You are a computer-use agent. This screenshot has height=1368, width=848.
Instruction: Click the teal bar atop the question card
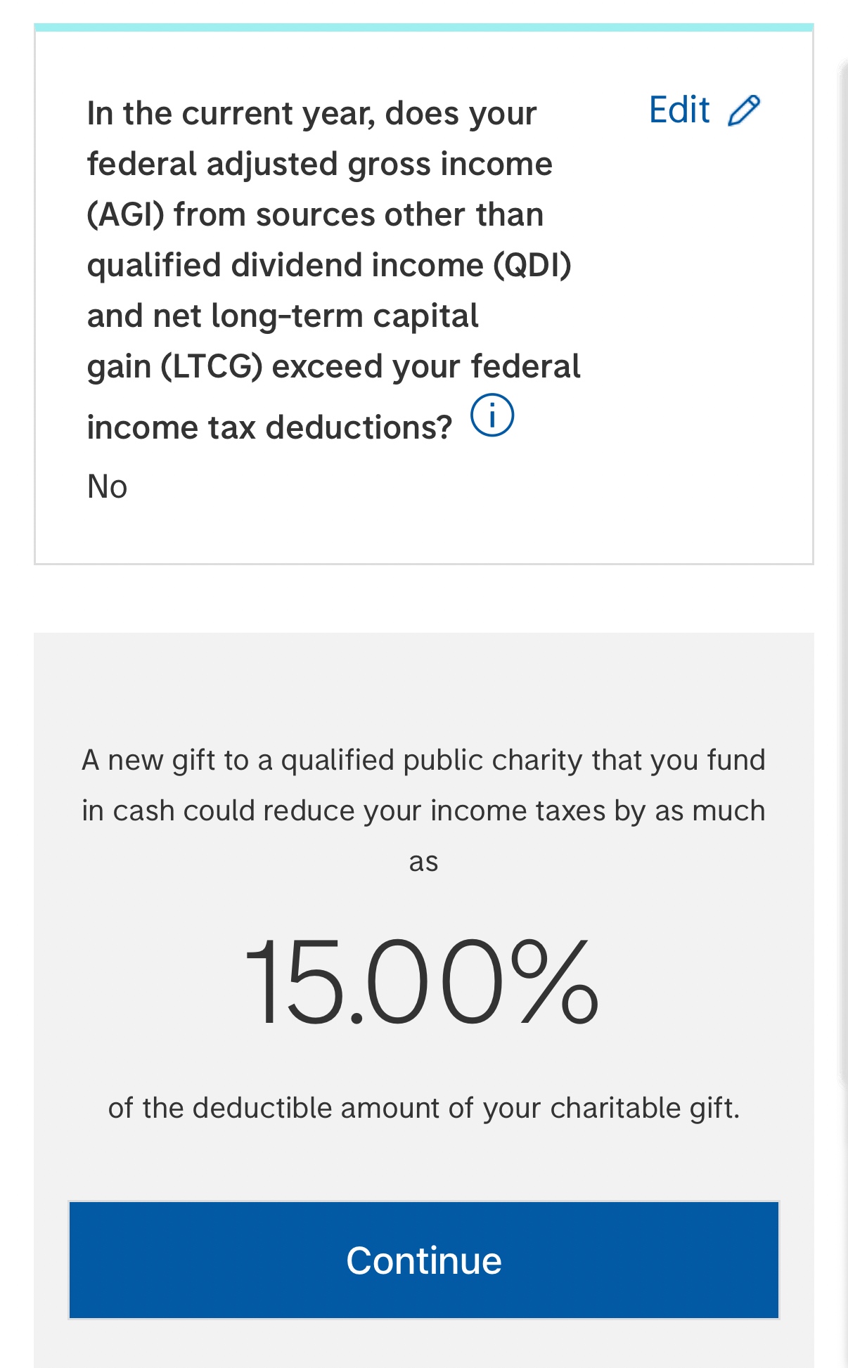pos(423,27)
